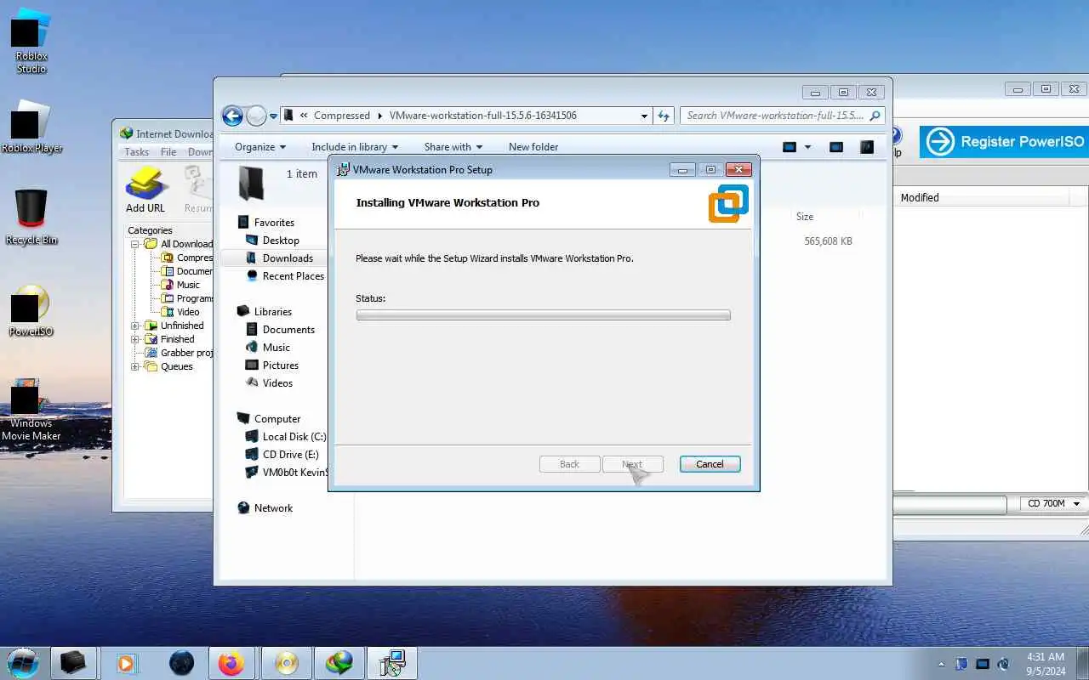The width and height of the screenshot is (1089, 680).
Task: Click the Modified column header in PowerISO
Action: pyautogui.click(x=920, y=198)
